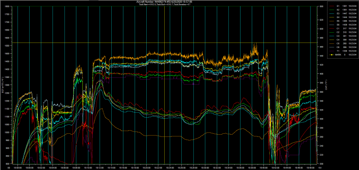This screenshot has width=359, height=170.
Task: Click the Tach Start subtitle line
Action: (164, 4)
